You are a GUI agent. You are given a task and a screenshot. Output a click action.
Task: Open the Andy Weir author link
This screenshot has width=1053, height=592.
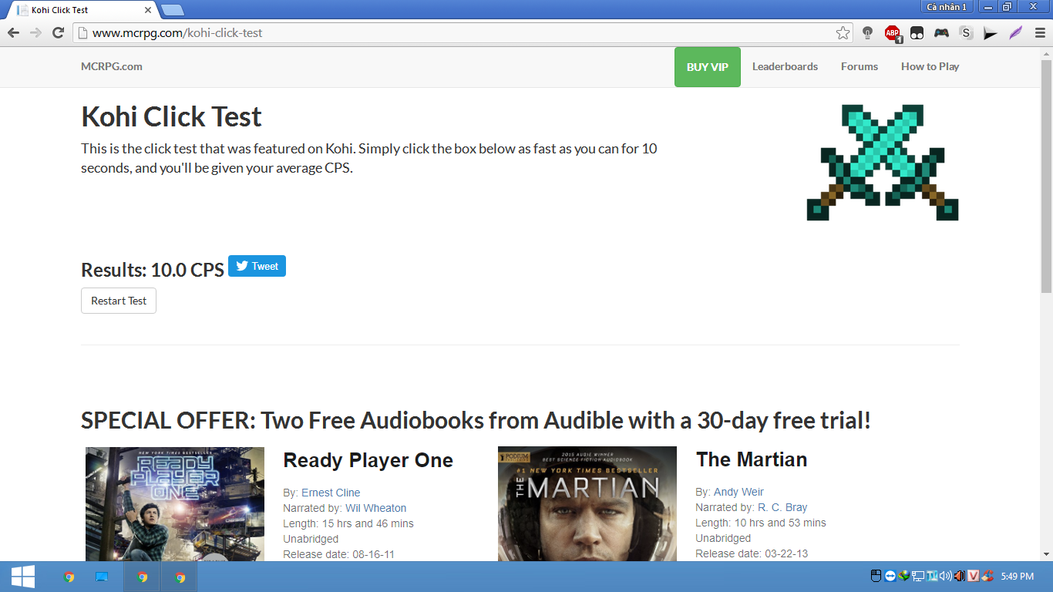(x=738, y=492)
